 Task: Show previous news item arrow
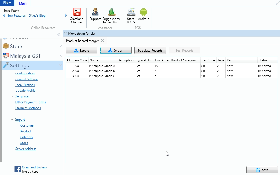(x=4, y=16)
